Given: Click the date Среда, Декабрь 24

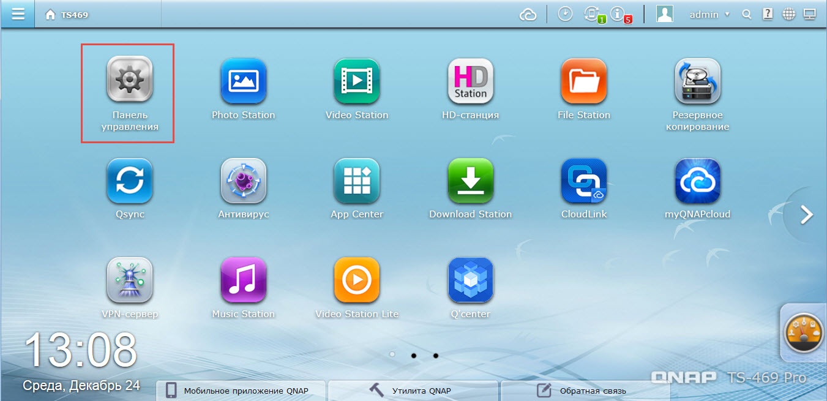Looking at the screenshot, I should [x=81, y=386].
